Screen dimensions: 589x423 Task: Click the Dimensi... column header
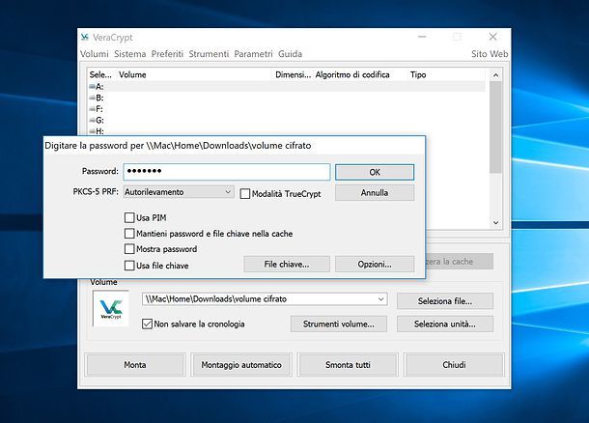point(293,74)
